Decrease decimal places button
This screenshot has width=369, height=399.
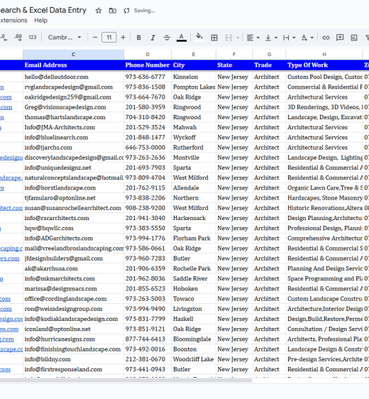4,38
